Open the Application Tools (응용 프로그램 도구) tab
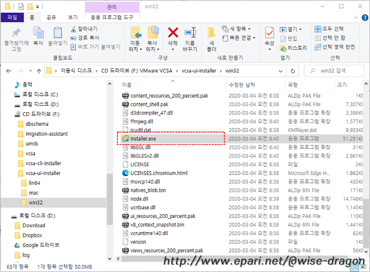The height and width of the screenshot is (272, 370). 112,17
